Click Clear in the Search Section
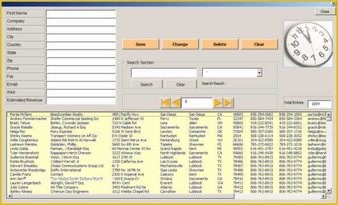This screenshot has height=205, width=338. point(181,84)
